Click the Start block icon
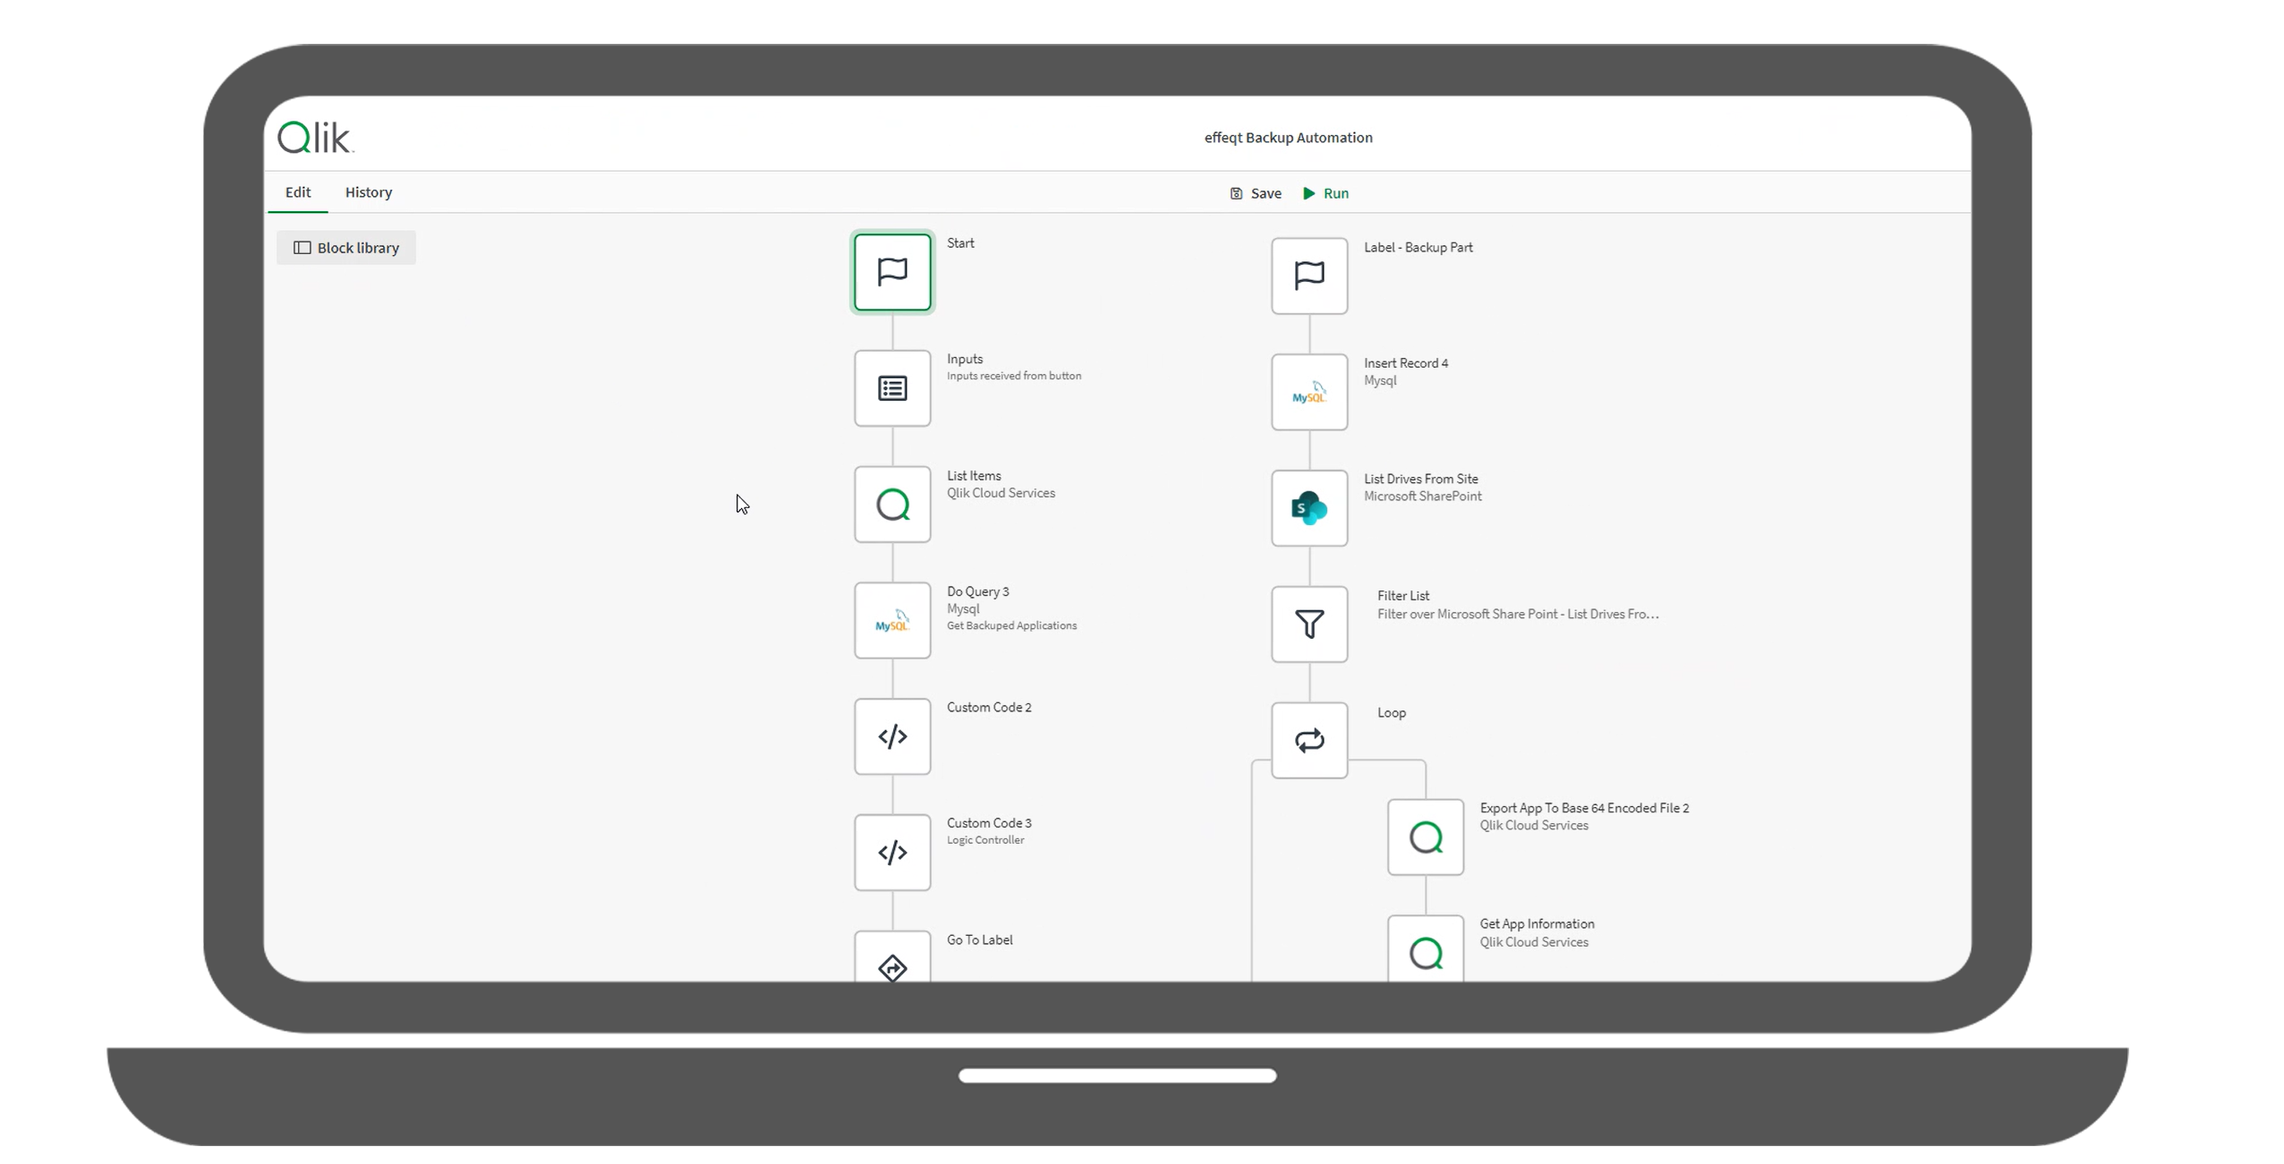 (891, 273)
